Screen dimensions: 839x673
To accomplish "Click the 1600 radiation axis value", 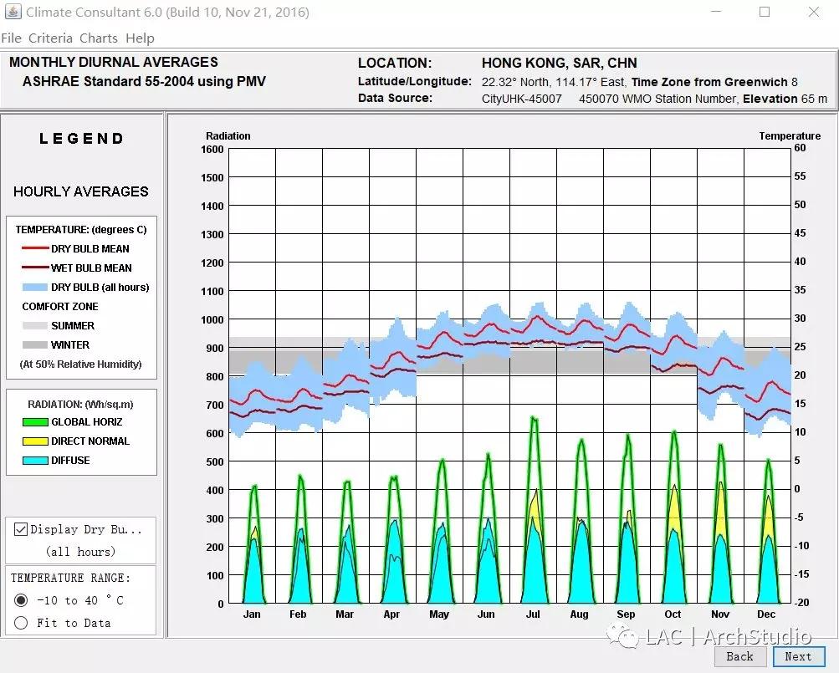I will point(212,150).
